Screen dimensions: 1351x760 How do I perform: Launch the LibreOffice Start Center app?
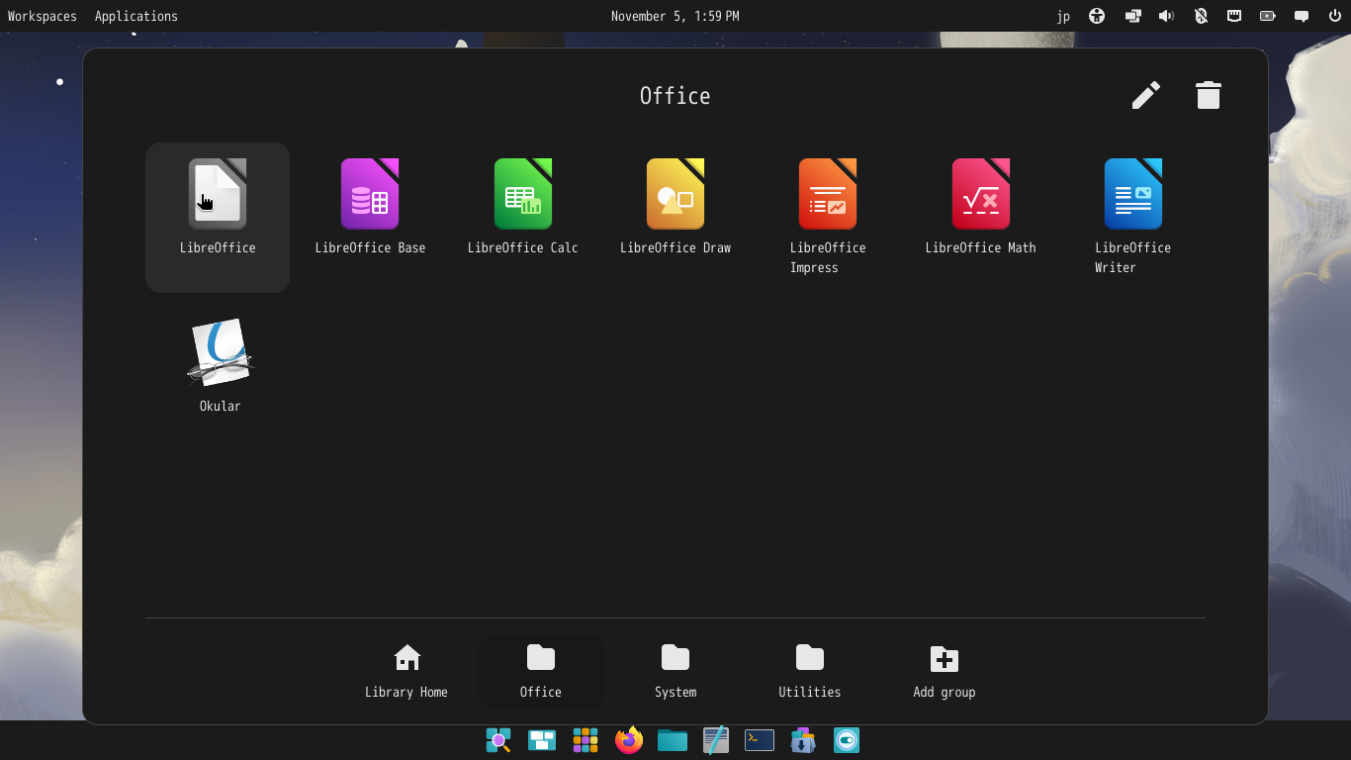(218, 217)
